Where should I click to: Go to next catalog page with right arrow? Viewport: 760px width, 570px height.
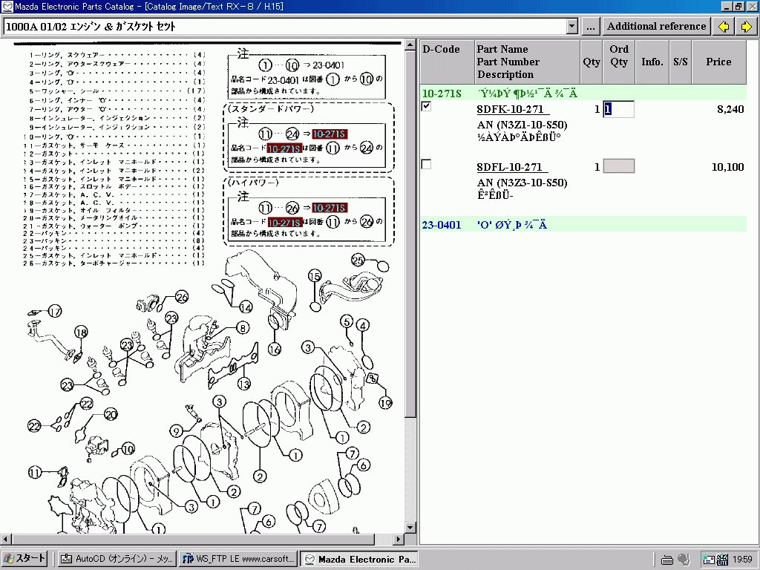click(x=747, y=27)
